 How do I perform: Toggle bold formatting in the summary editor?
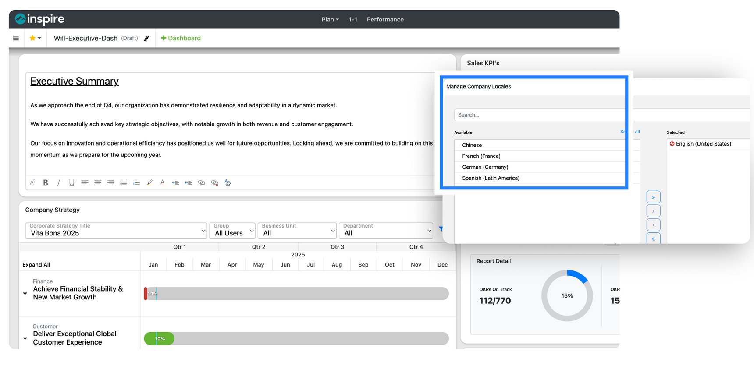pyautogui.click(x=46, y=183)
